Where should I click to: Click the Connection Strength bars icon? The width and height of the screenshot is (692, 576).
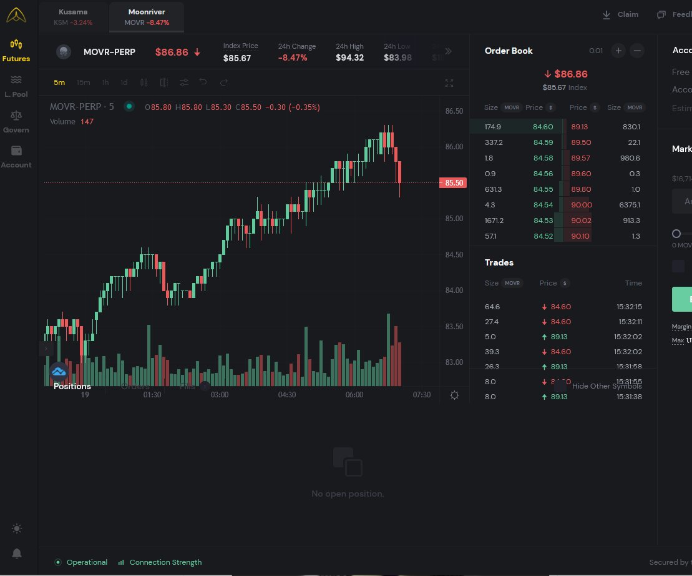(121, 562)
